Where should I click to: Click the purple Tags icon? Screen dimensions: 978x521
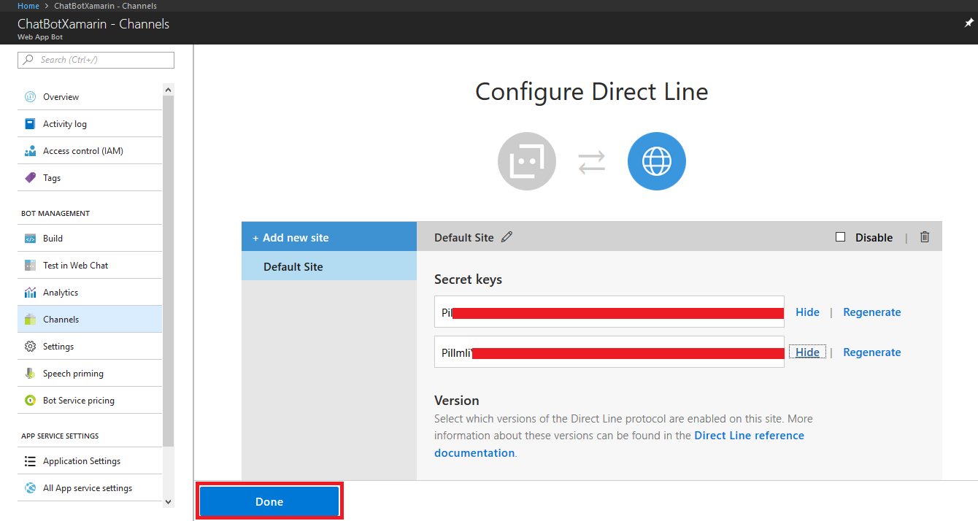[x=30, y=177]
